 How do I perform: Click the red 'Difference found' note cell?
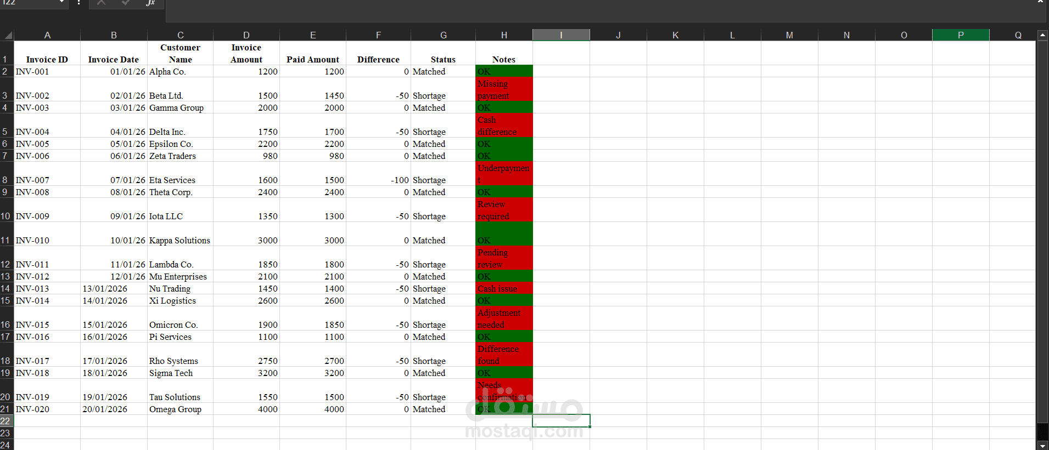coord(504,355)
